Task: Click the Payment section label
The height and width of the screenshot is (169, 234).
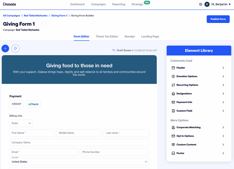Action: [x=15, y=96]
